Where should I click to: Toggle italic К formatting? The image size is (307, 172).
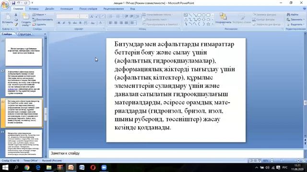[x=64, y=23]
